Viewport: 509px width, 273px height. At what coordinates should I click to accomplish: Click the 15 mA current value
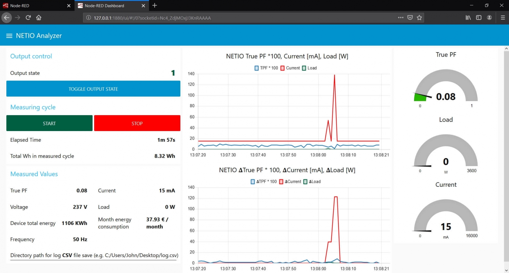167,191
